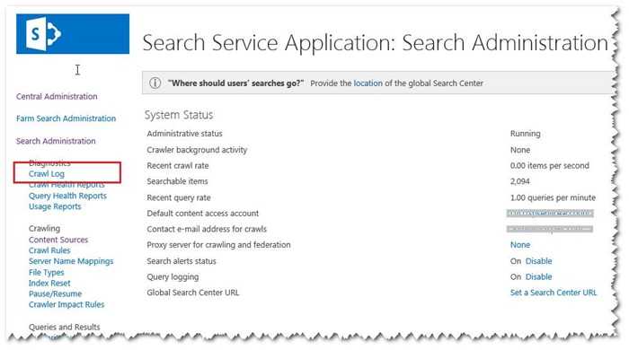Screen dimensions: 629x350
Task: Click the 1.00 queries per minute value
Action: point(553,197)
